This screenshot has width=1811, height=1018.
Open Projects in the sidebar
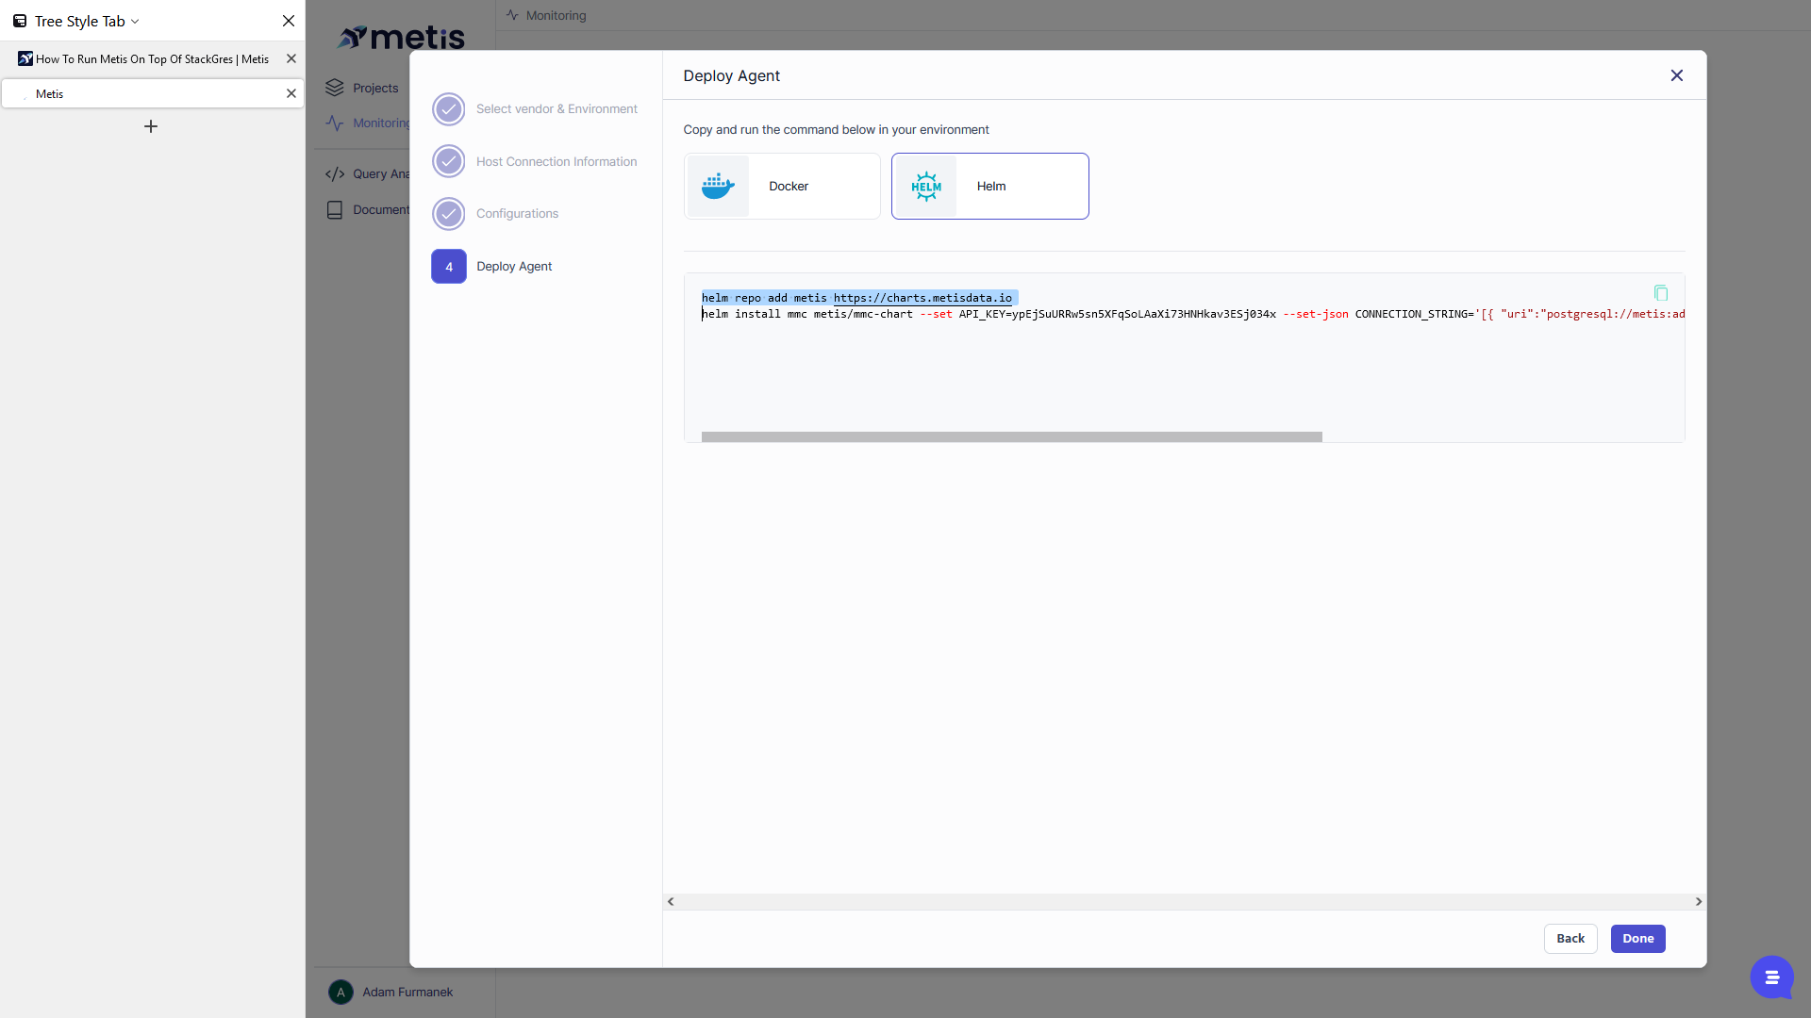[x=375, y=89]
